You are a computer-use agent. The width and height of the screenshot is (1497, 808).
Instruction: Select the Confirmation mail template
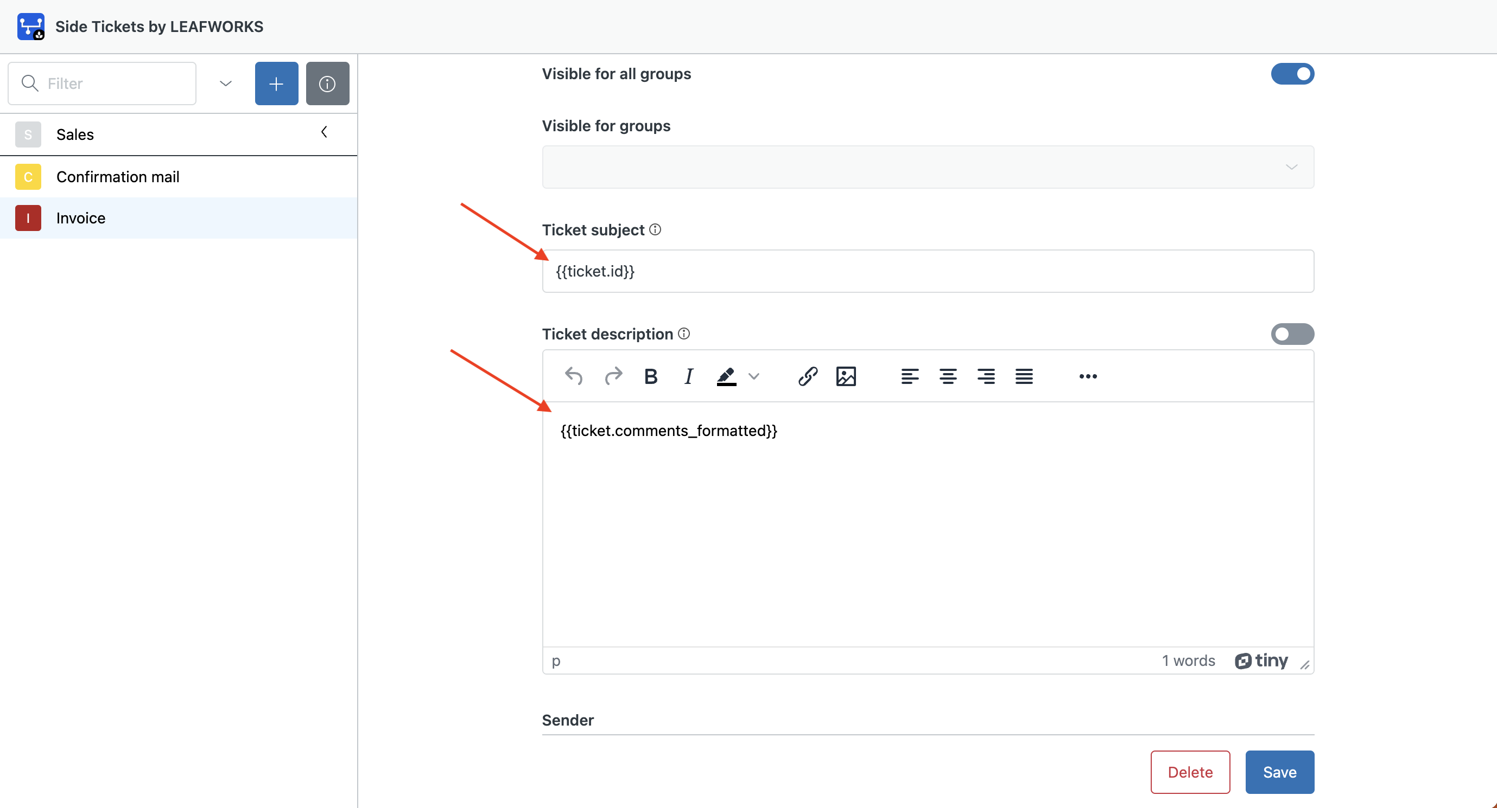click(x=118, y=177)
